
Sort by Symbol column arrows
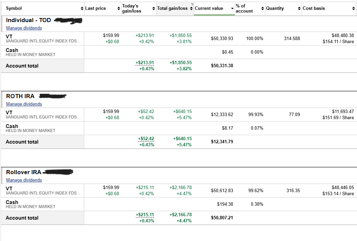[82, 9]
